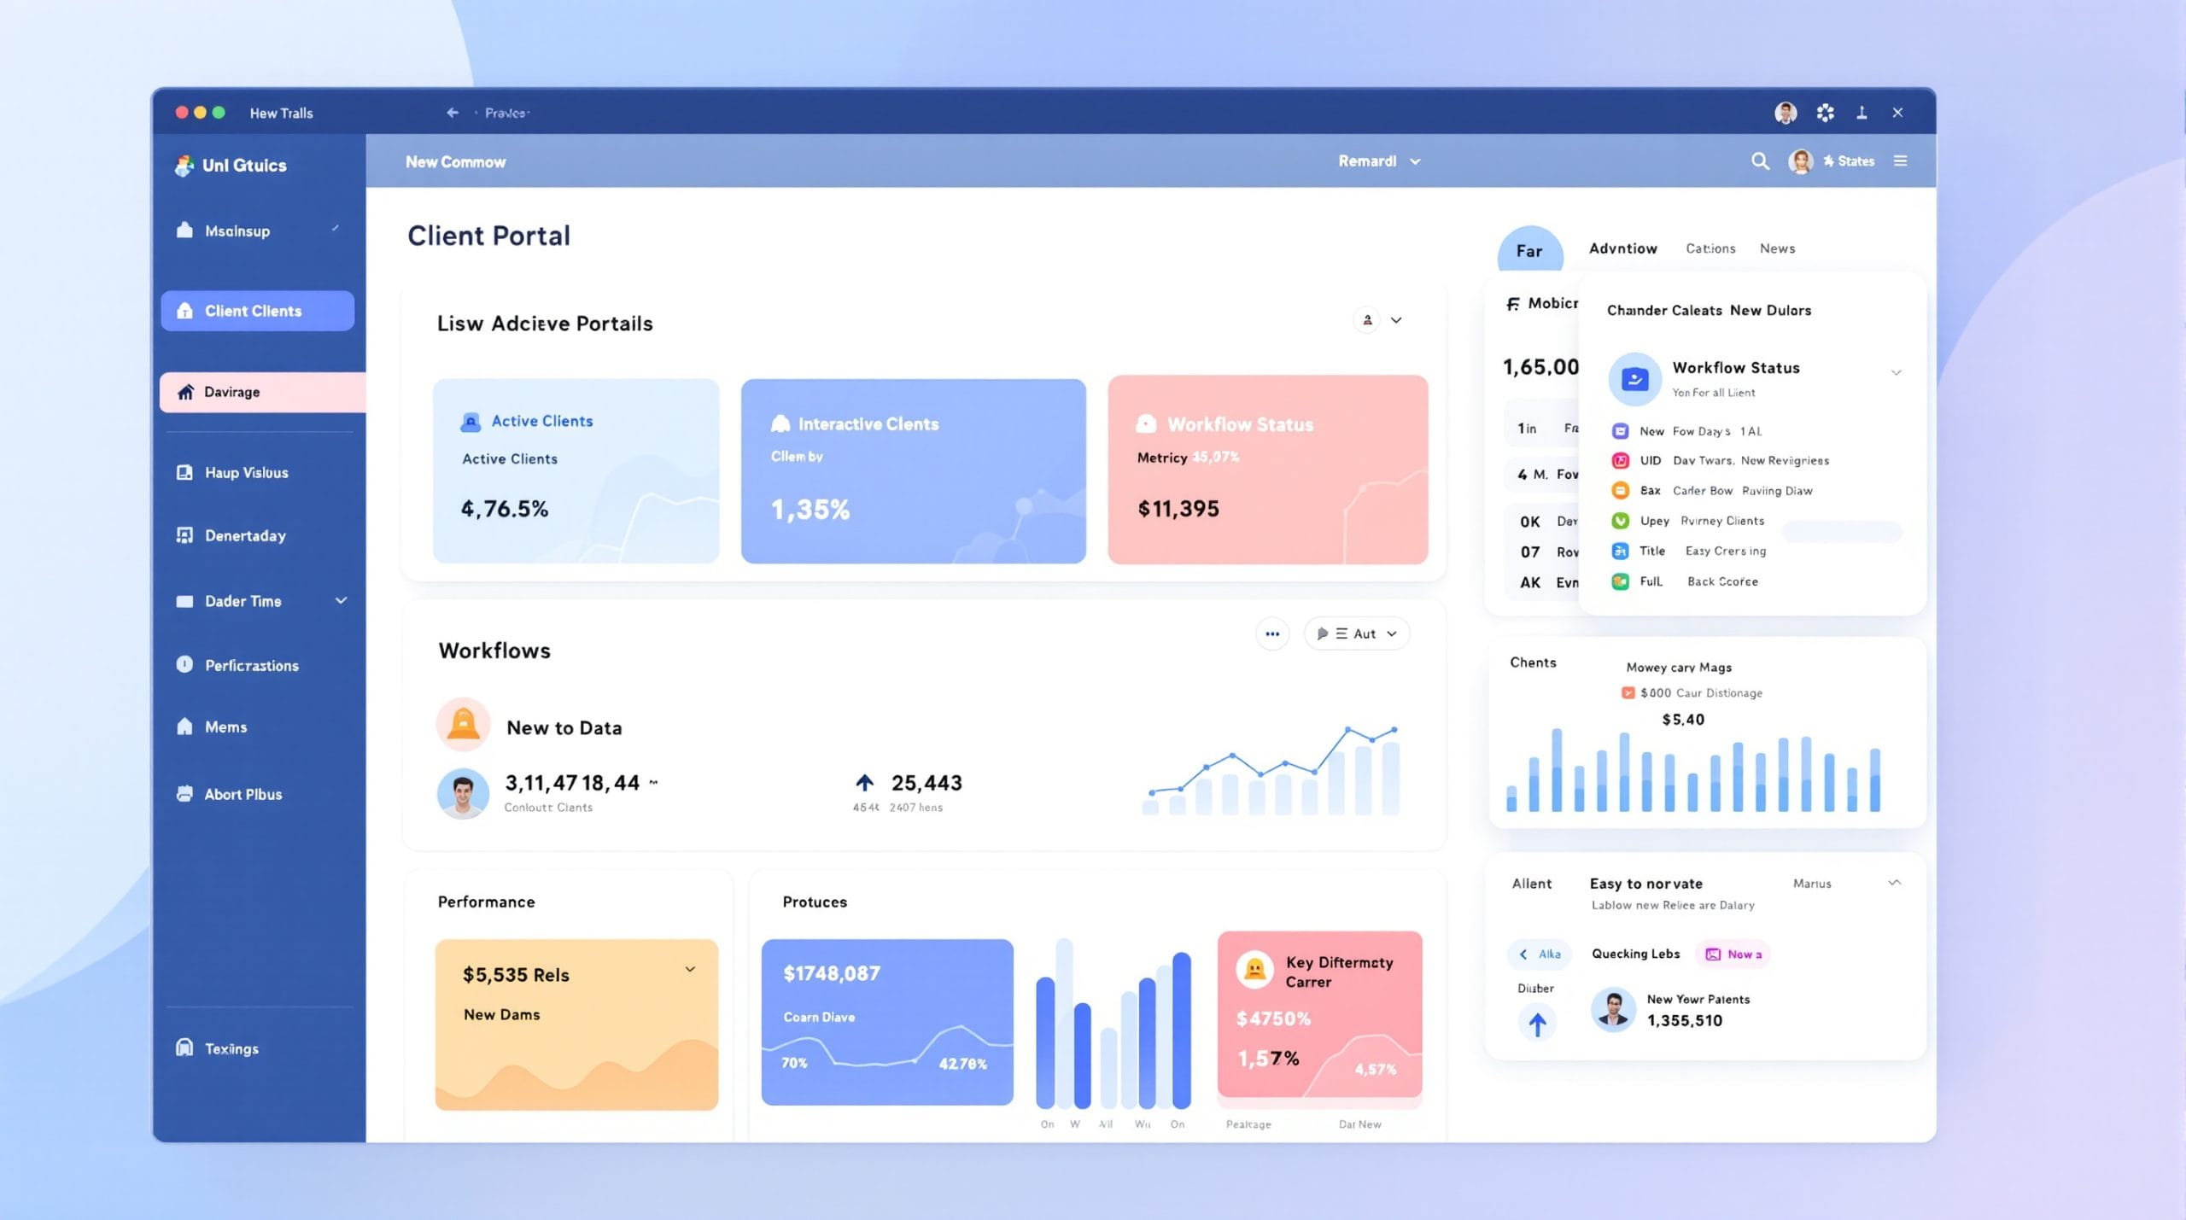Click the green icon on Upey row
This screenshot has height=1220, width=2186.
pos(1620,521)
